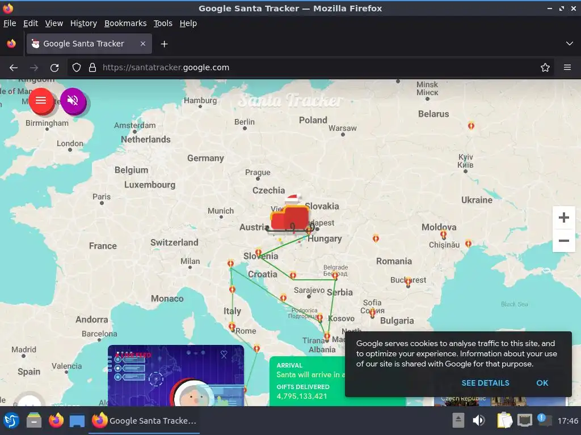This screenshot has height=435, width=581.
Task: Open the red Santa Tracker hamburger menu
Action: point(41,100)
